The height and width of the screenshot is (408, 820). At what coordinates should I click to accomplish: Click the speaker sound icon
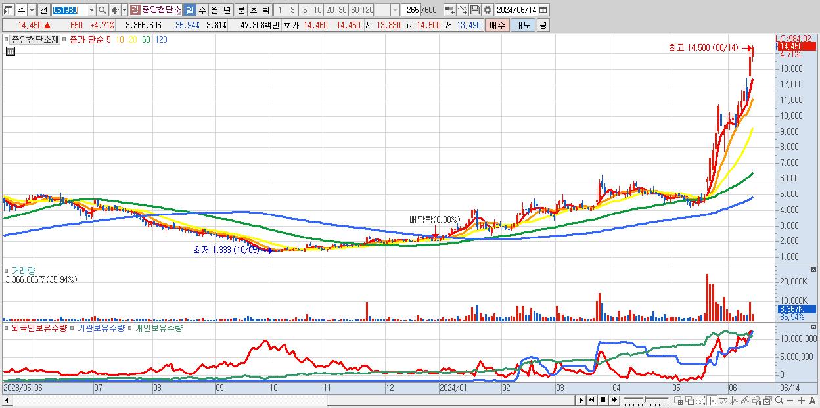115,10
